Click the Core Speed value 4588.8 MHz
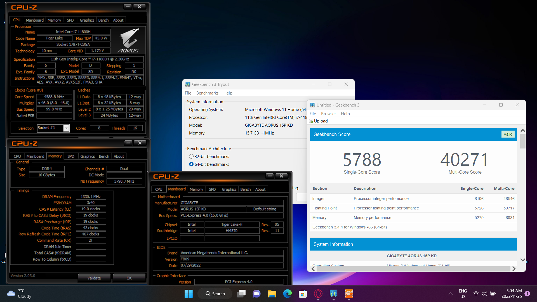537x302 pixels. click(x=54, y=97)
